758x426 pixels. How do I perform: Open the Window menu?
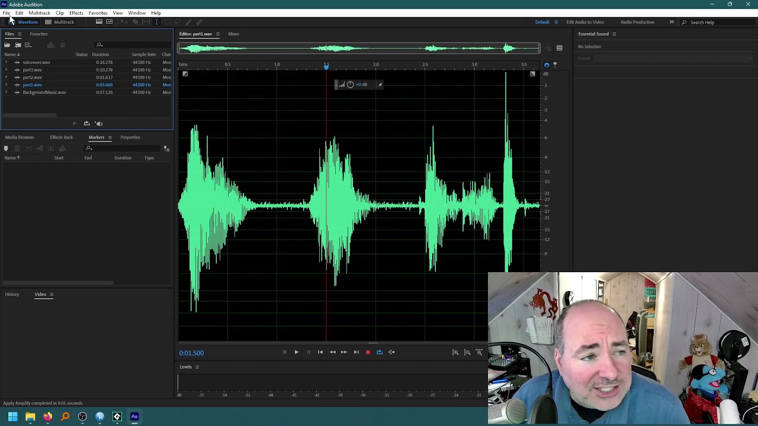137,13
